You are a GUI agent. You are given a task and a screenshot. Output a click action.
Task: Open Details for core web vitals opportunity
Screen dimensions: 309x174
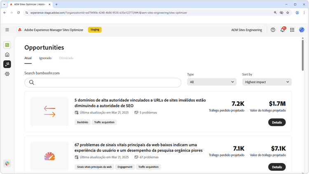[277, 167]
